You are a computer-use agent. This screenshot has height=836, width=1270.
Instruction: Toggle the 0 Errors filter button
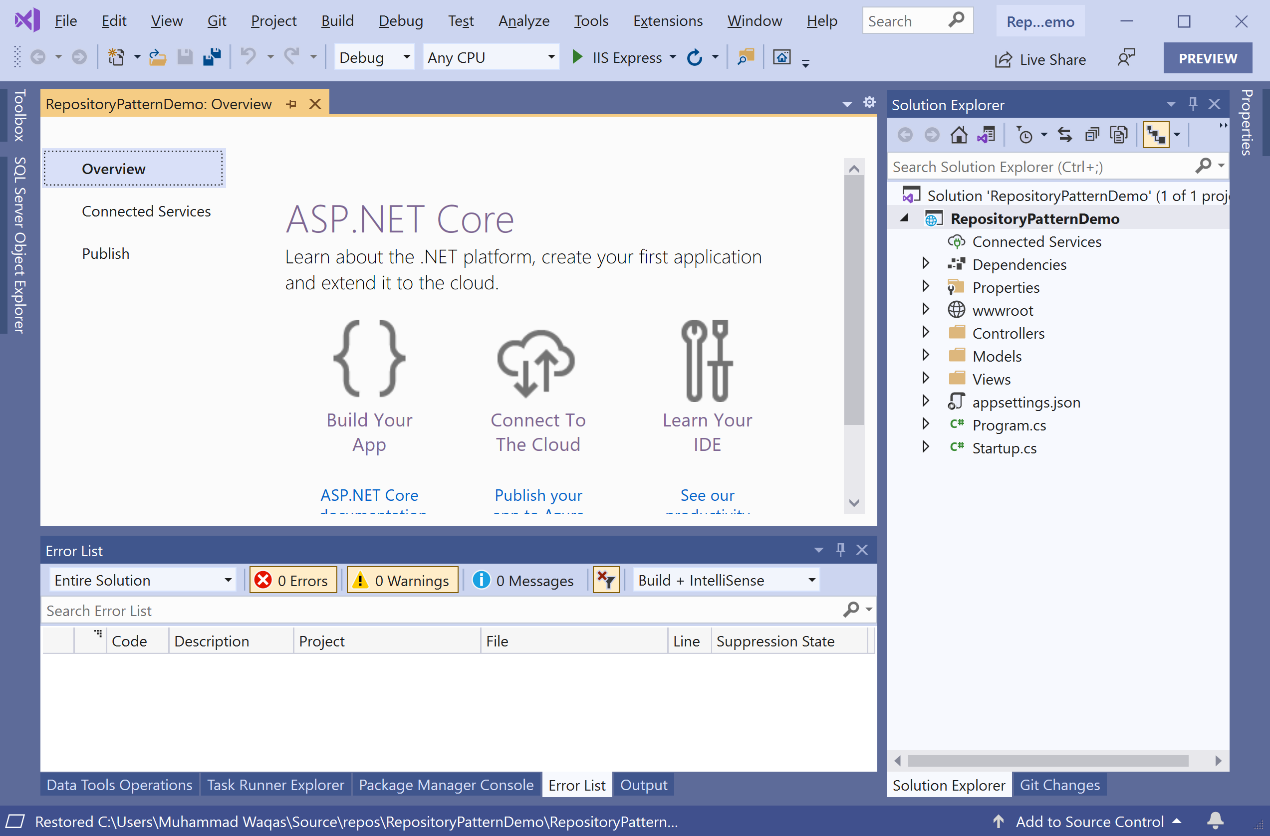(292, 580)
